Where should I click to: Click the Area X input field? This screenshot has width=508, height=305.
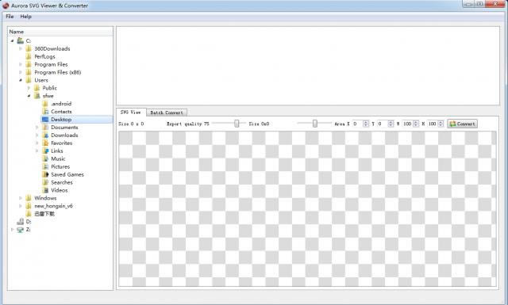point(357,124)
